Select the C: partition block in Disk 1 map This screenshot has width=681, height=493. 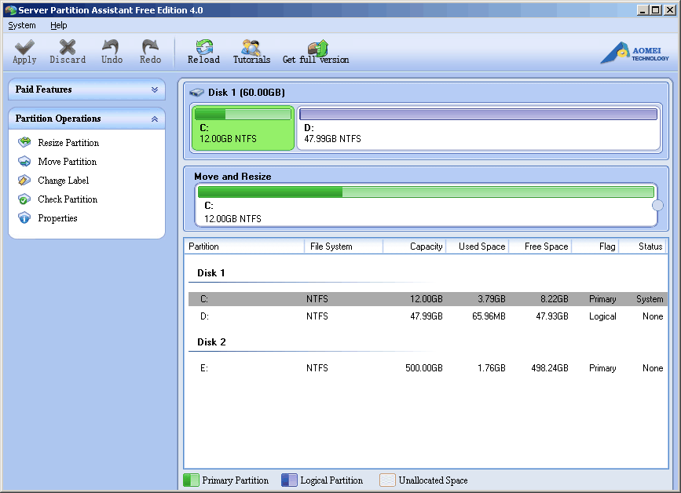[x=243, y=128]
